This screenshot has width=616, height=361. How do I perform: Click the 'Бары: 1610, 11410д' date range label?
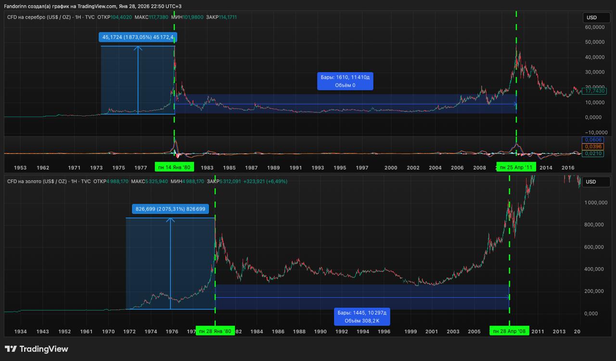point(345,81)
